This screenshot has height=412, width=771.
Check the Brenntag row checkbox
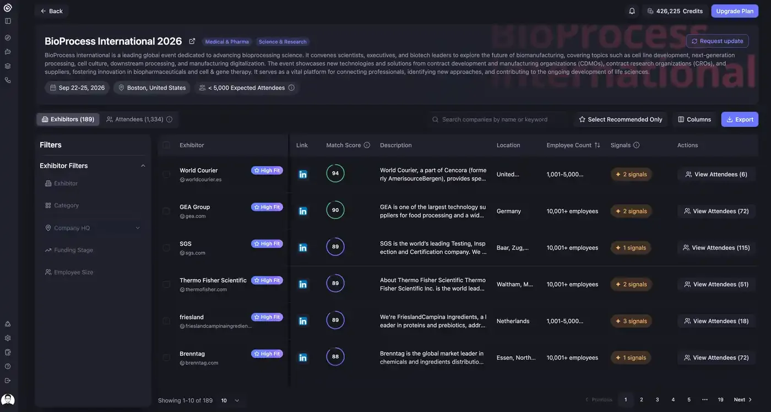pyautogui.click(x=166, y=357)
